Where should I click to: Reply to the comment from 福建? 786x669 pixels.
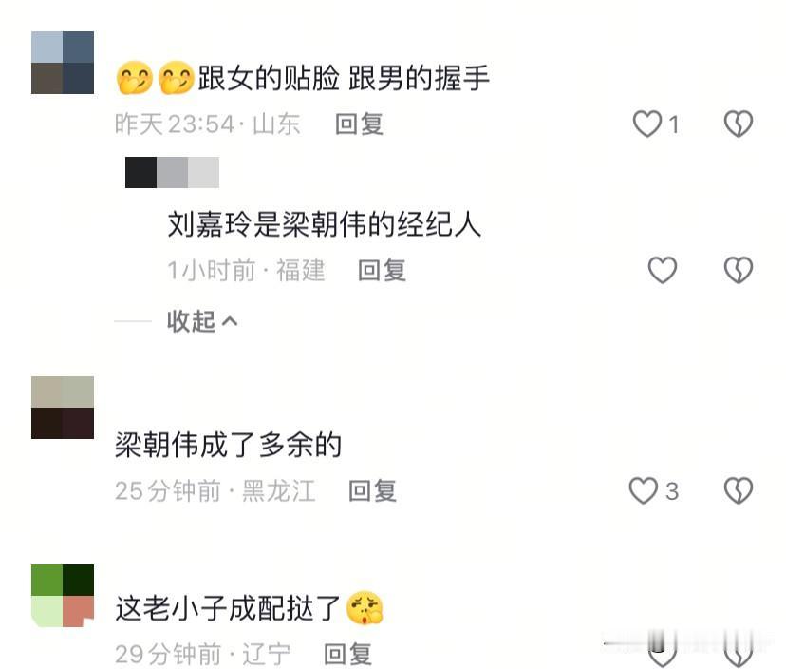(382, 271)
